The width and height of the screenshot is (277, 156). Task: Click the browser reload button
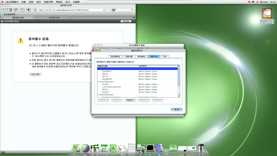(16, 10)
